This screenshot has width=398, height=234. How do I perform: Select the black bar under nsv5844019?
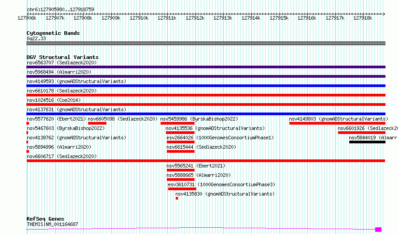coord(367,142)
